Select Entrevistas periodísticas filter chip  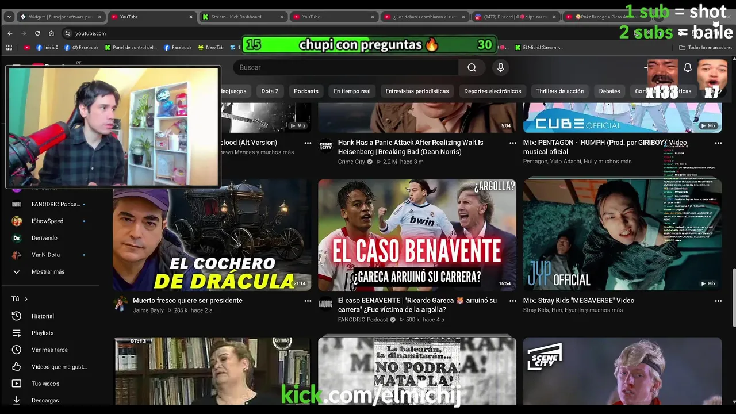(417, 91)
